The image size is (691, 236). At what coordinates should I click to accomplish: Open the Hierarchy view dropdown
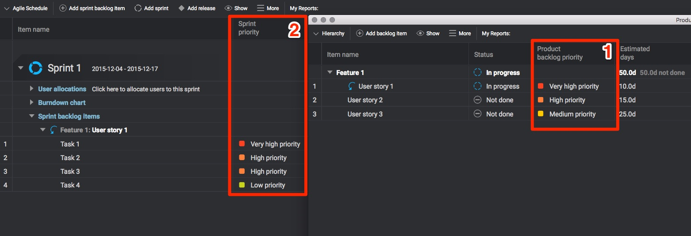point(316,34)
